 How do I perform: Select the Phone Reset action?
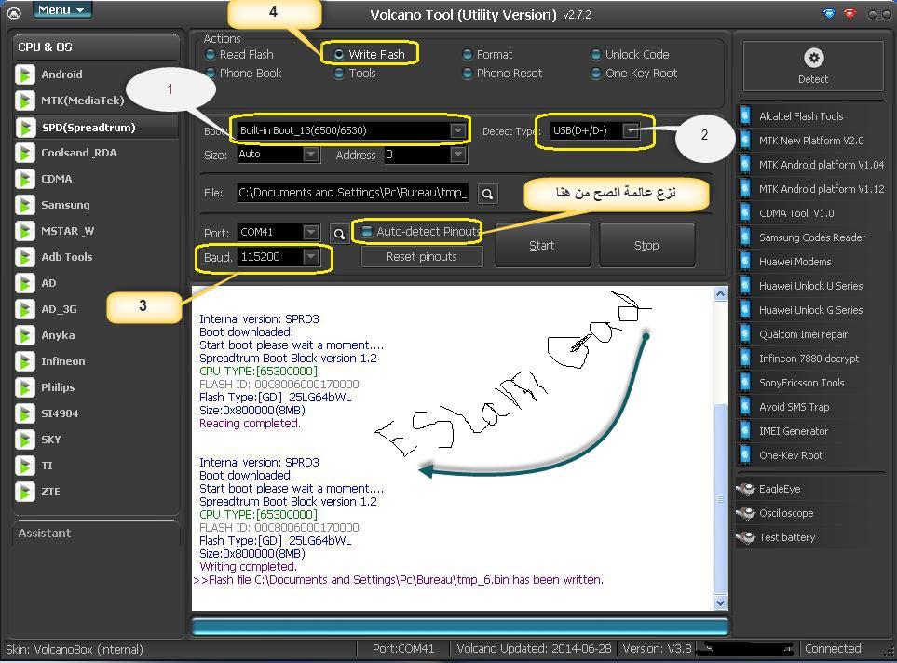(x=503, y=74)
